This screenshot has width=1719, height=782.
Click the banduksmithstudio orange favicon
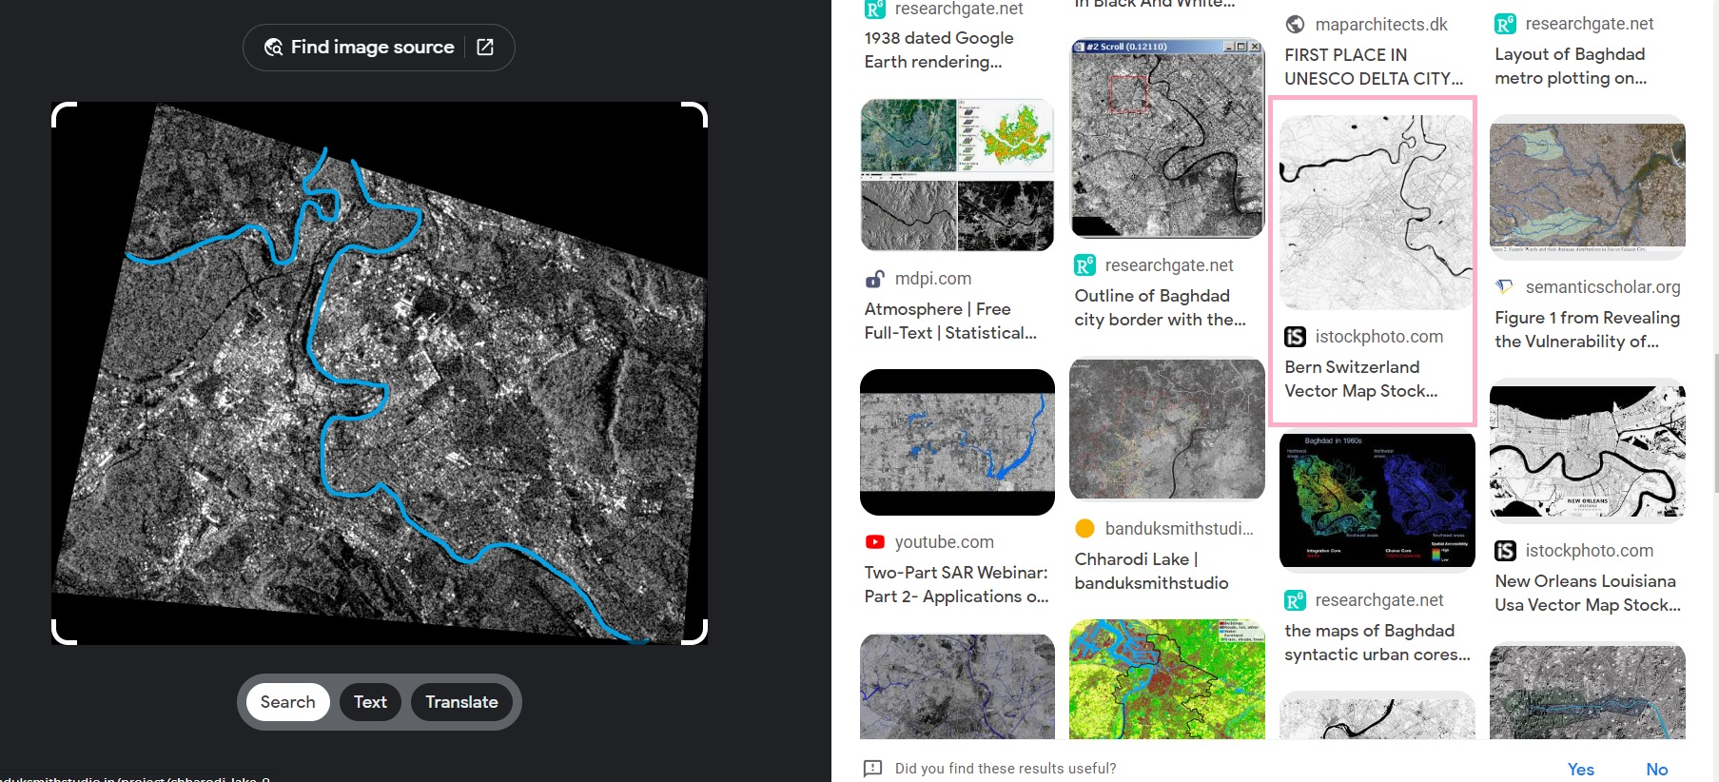pyautogui.click(x=1084, y=529)
